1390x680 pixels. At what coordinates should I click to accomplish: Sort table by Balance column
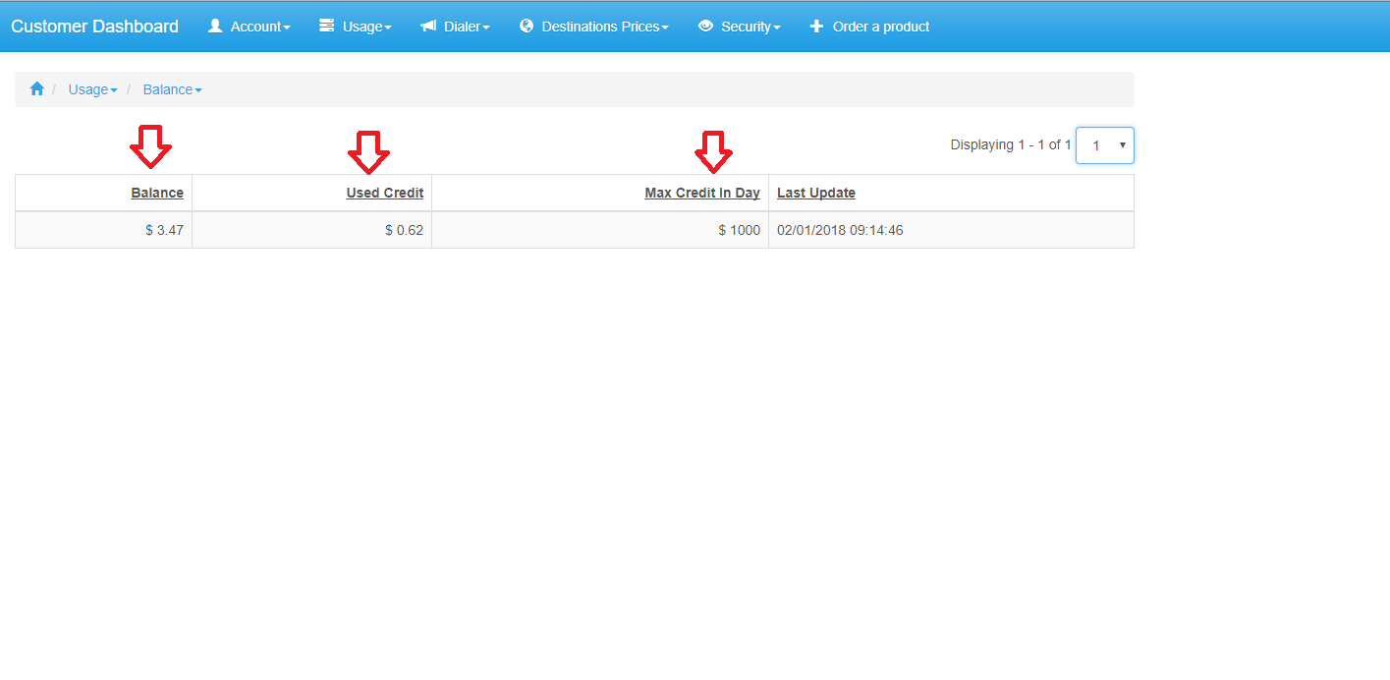click(x=157, y=193)
